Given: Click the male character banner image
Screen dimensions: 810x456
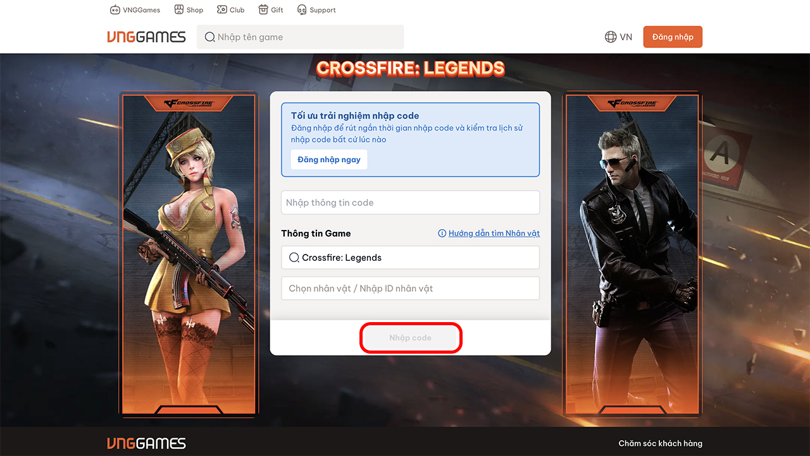Looking at the screenshot, I should click(633, 255).
